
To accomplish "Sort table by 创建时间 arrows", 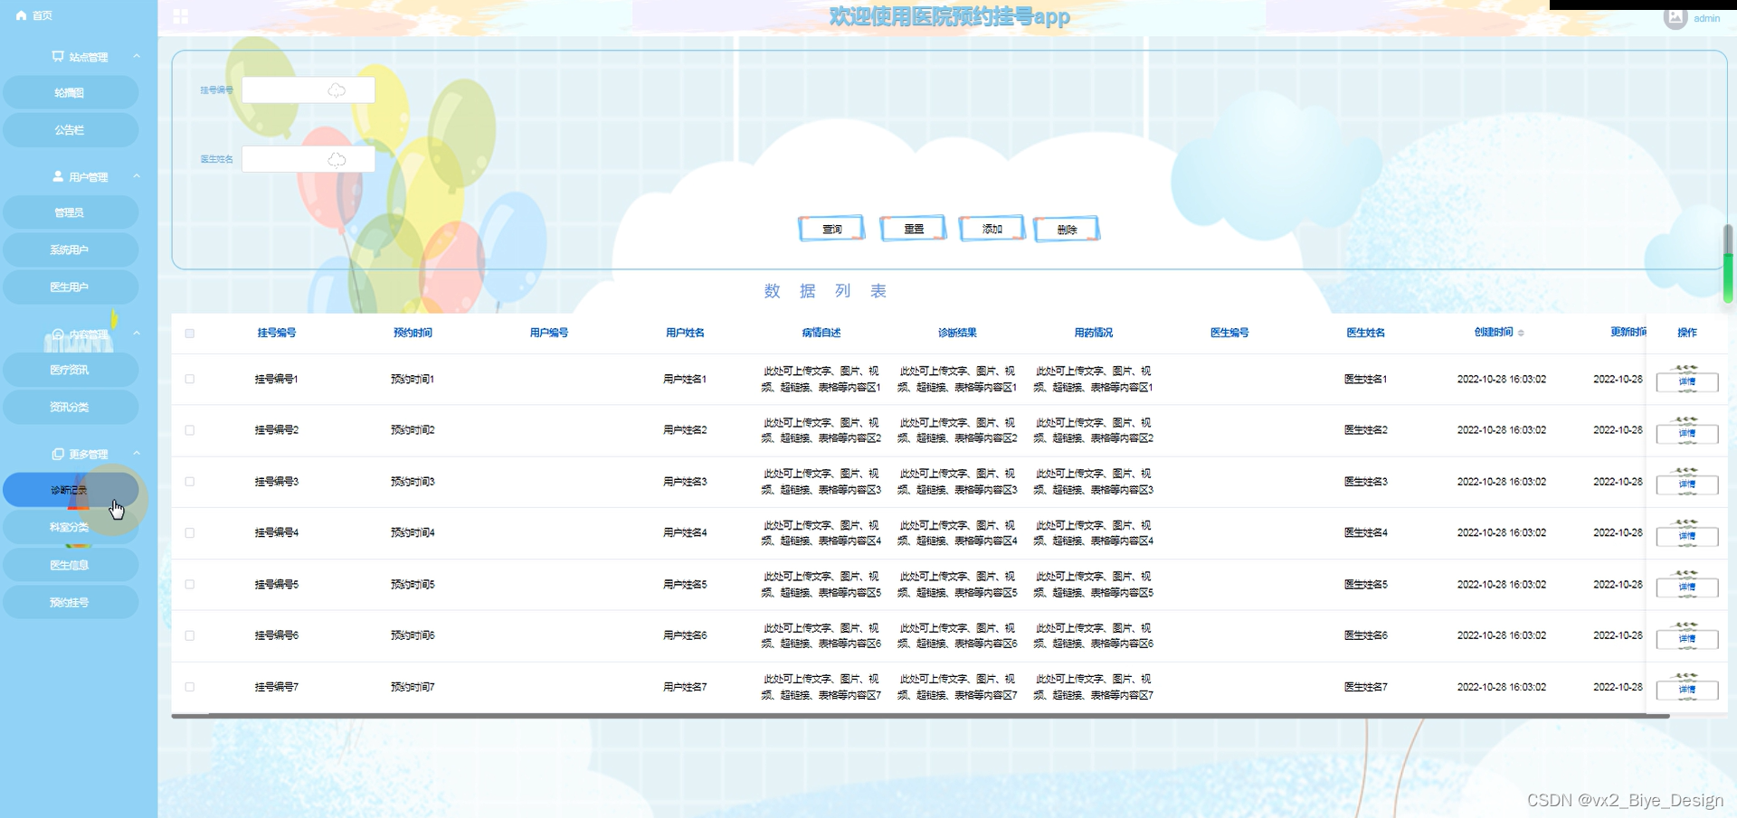I will (x=1522, y=333).
